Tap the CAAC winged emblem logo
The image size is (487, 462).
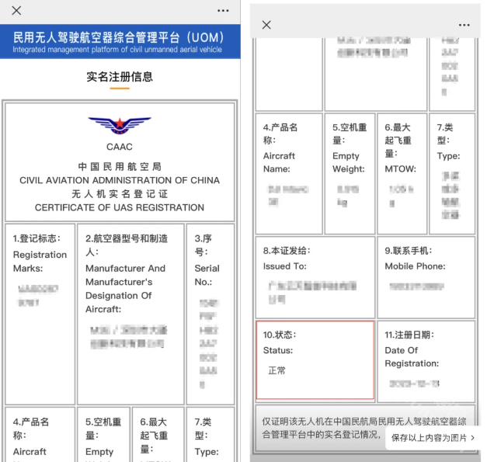tap(120, 125)
